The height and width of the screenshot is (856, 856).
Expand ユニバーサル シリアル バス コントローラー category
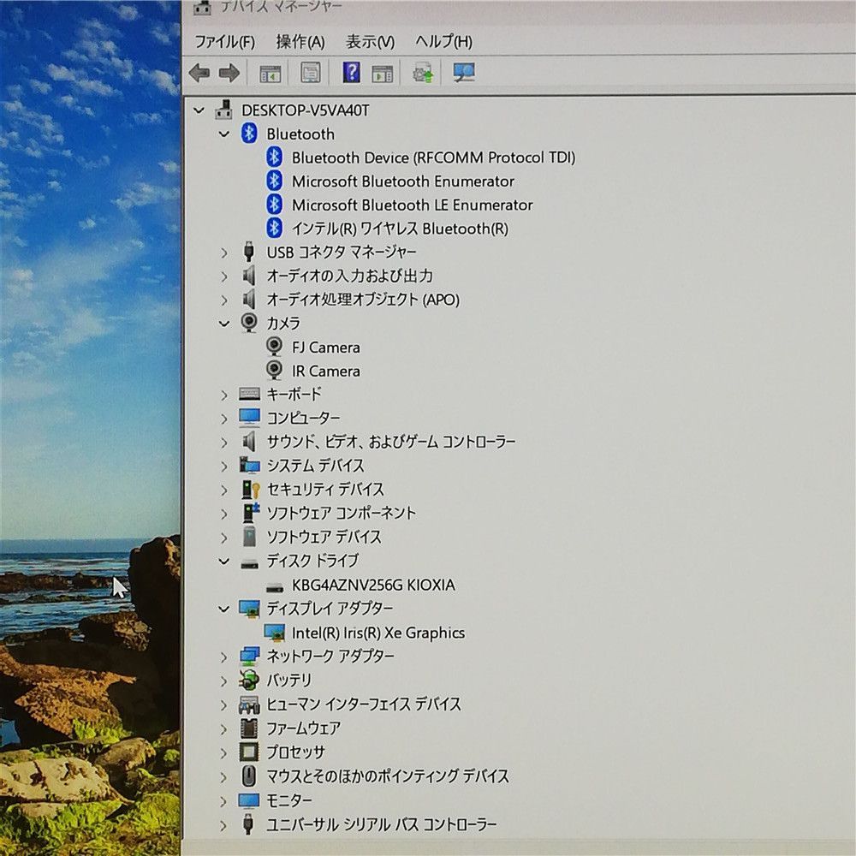(x=223, y=825)
